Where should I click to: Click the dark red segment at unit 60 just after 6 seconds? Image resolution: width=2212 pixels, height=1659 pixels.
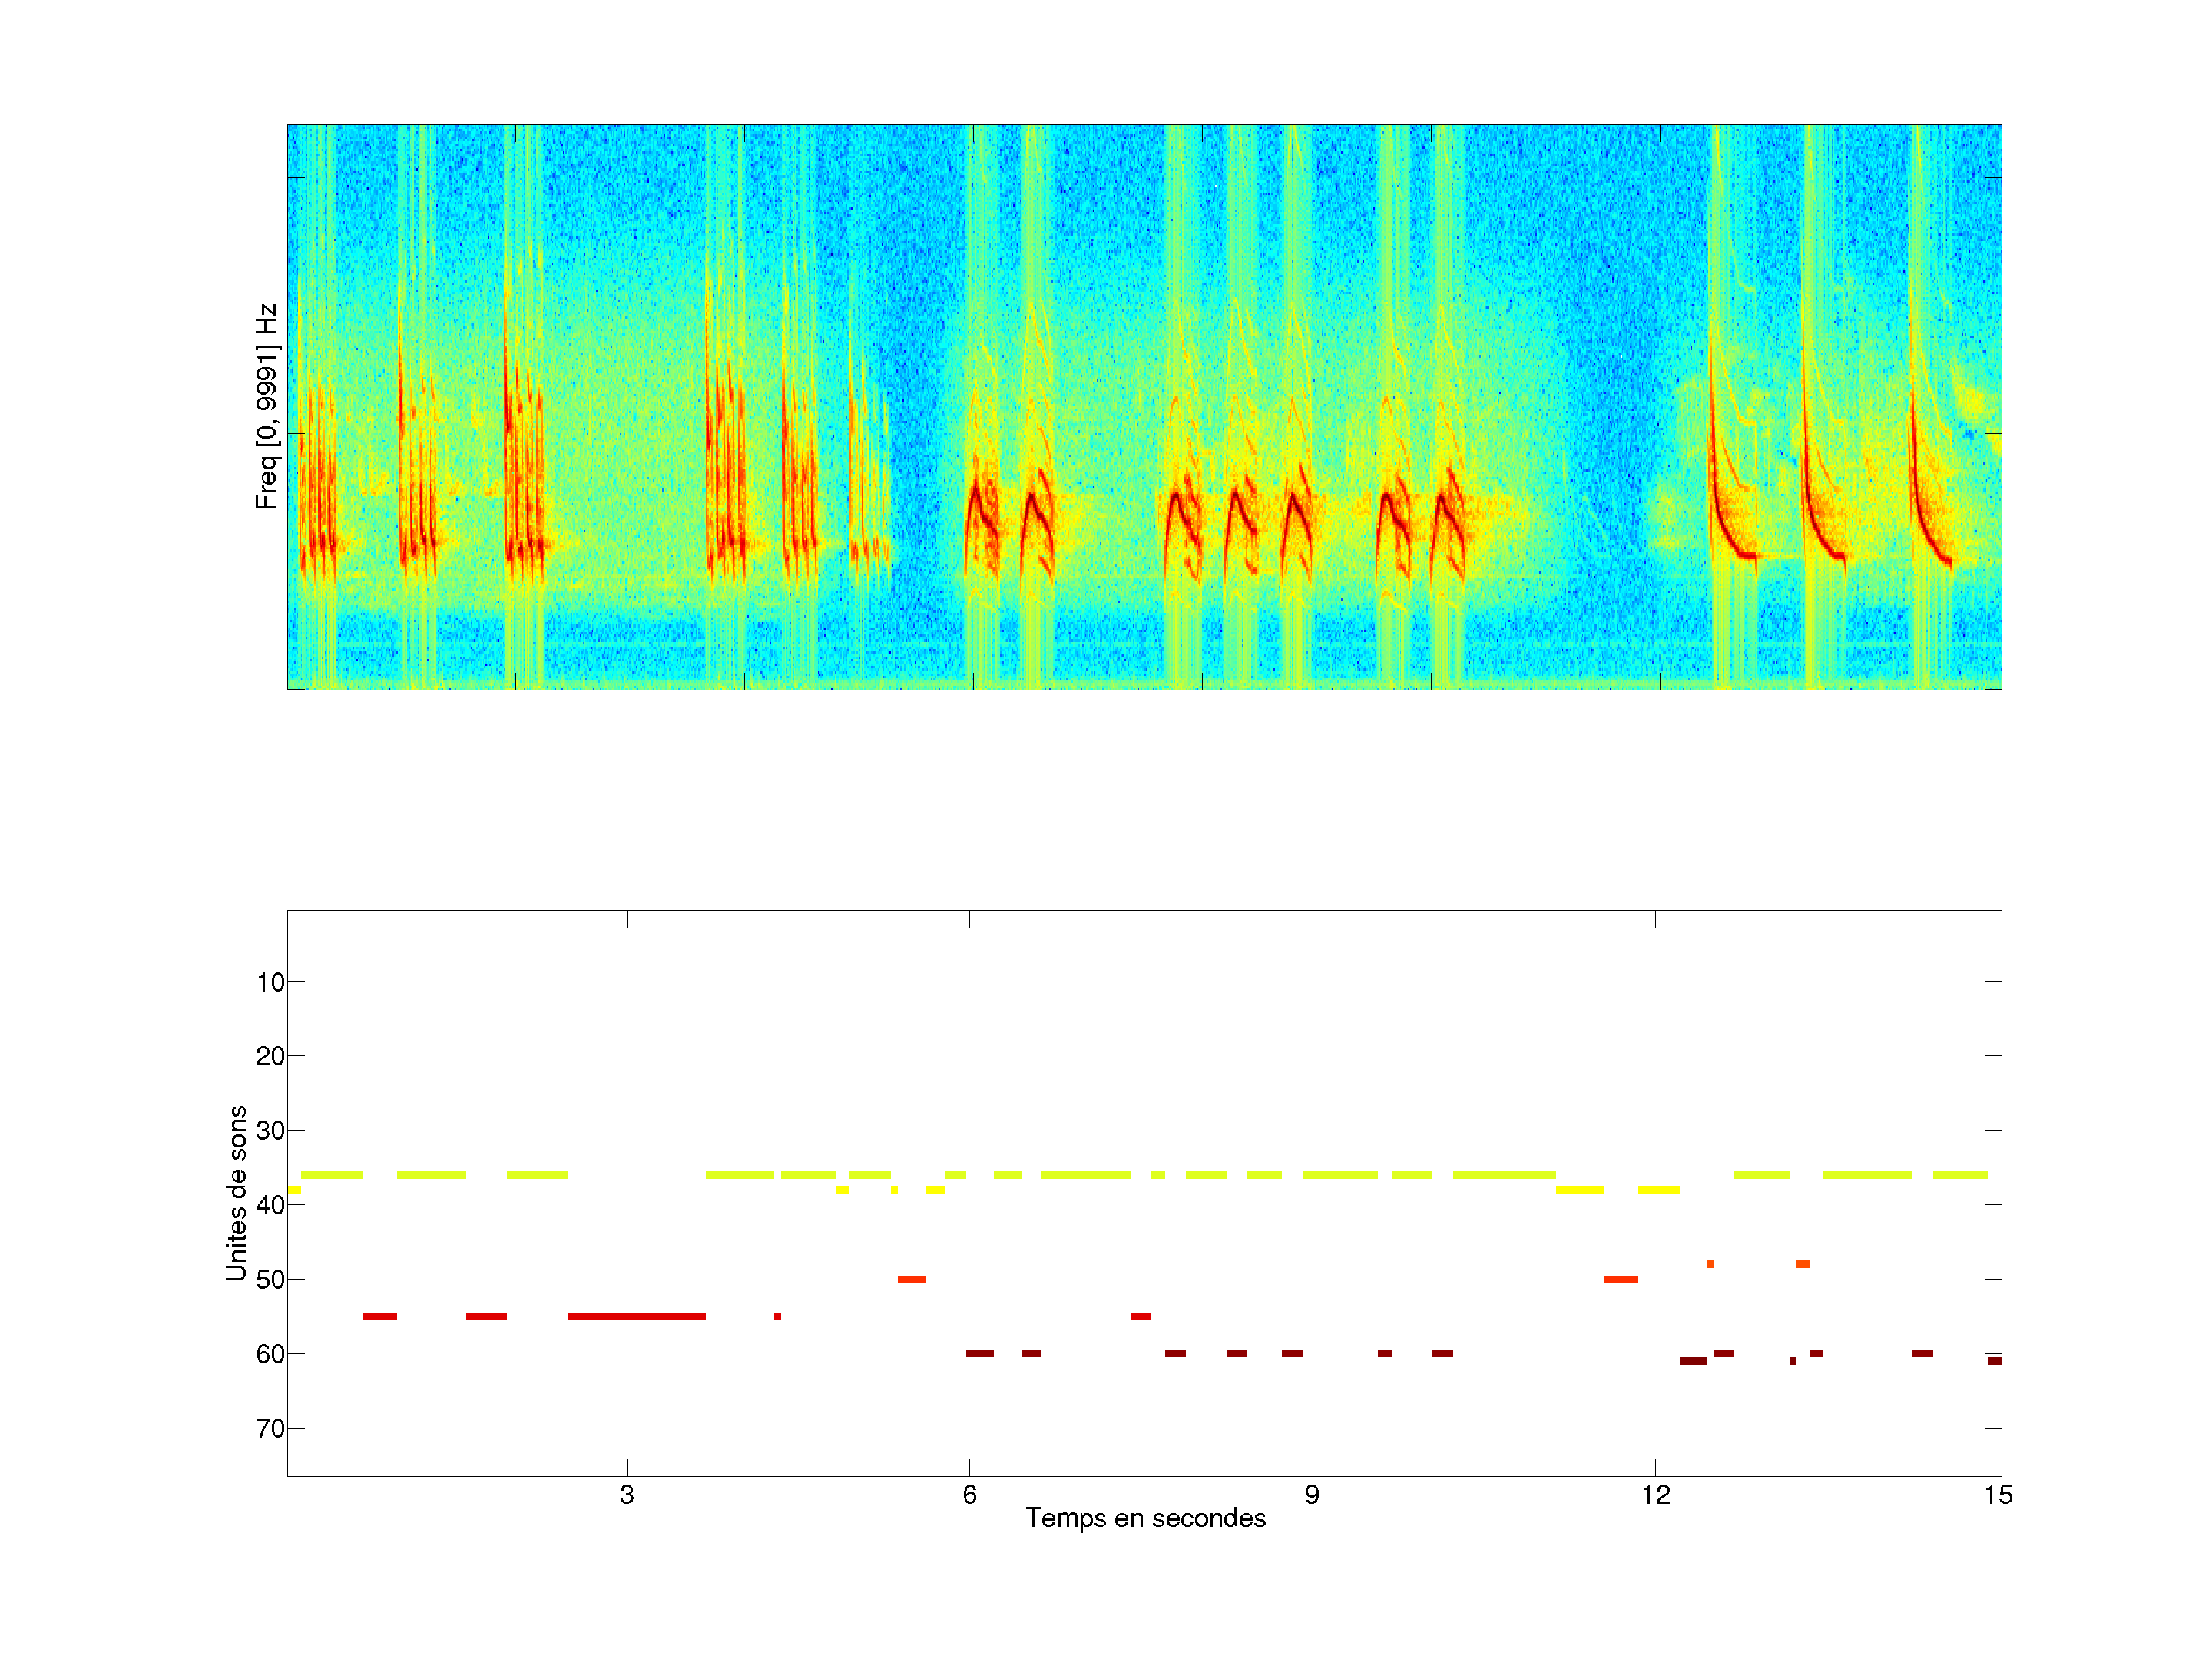point(979,1353)
